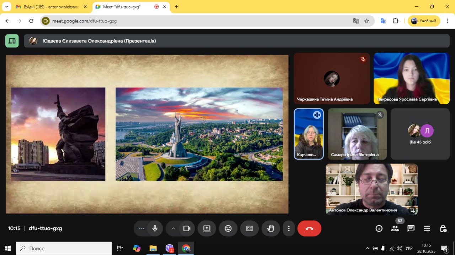
Task: Leave the call with red hang-up button
Action: 309,228
